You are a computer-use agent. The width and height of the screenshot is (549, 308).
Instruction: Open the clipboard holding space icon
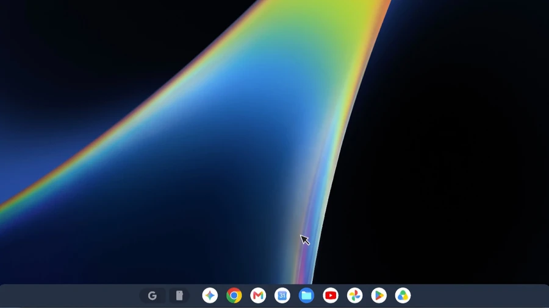pos(179,296)
